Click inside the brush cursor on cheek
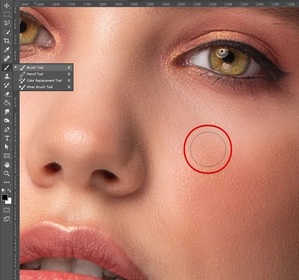This screenshot has width=299, height=280. pos(208,149)
